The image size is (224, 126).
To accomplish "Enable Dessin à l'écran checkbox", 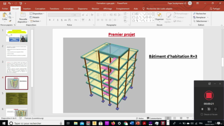I will (x=202, y=114).
